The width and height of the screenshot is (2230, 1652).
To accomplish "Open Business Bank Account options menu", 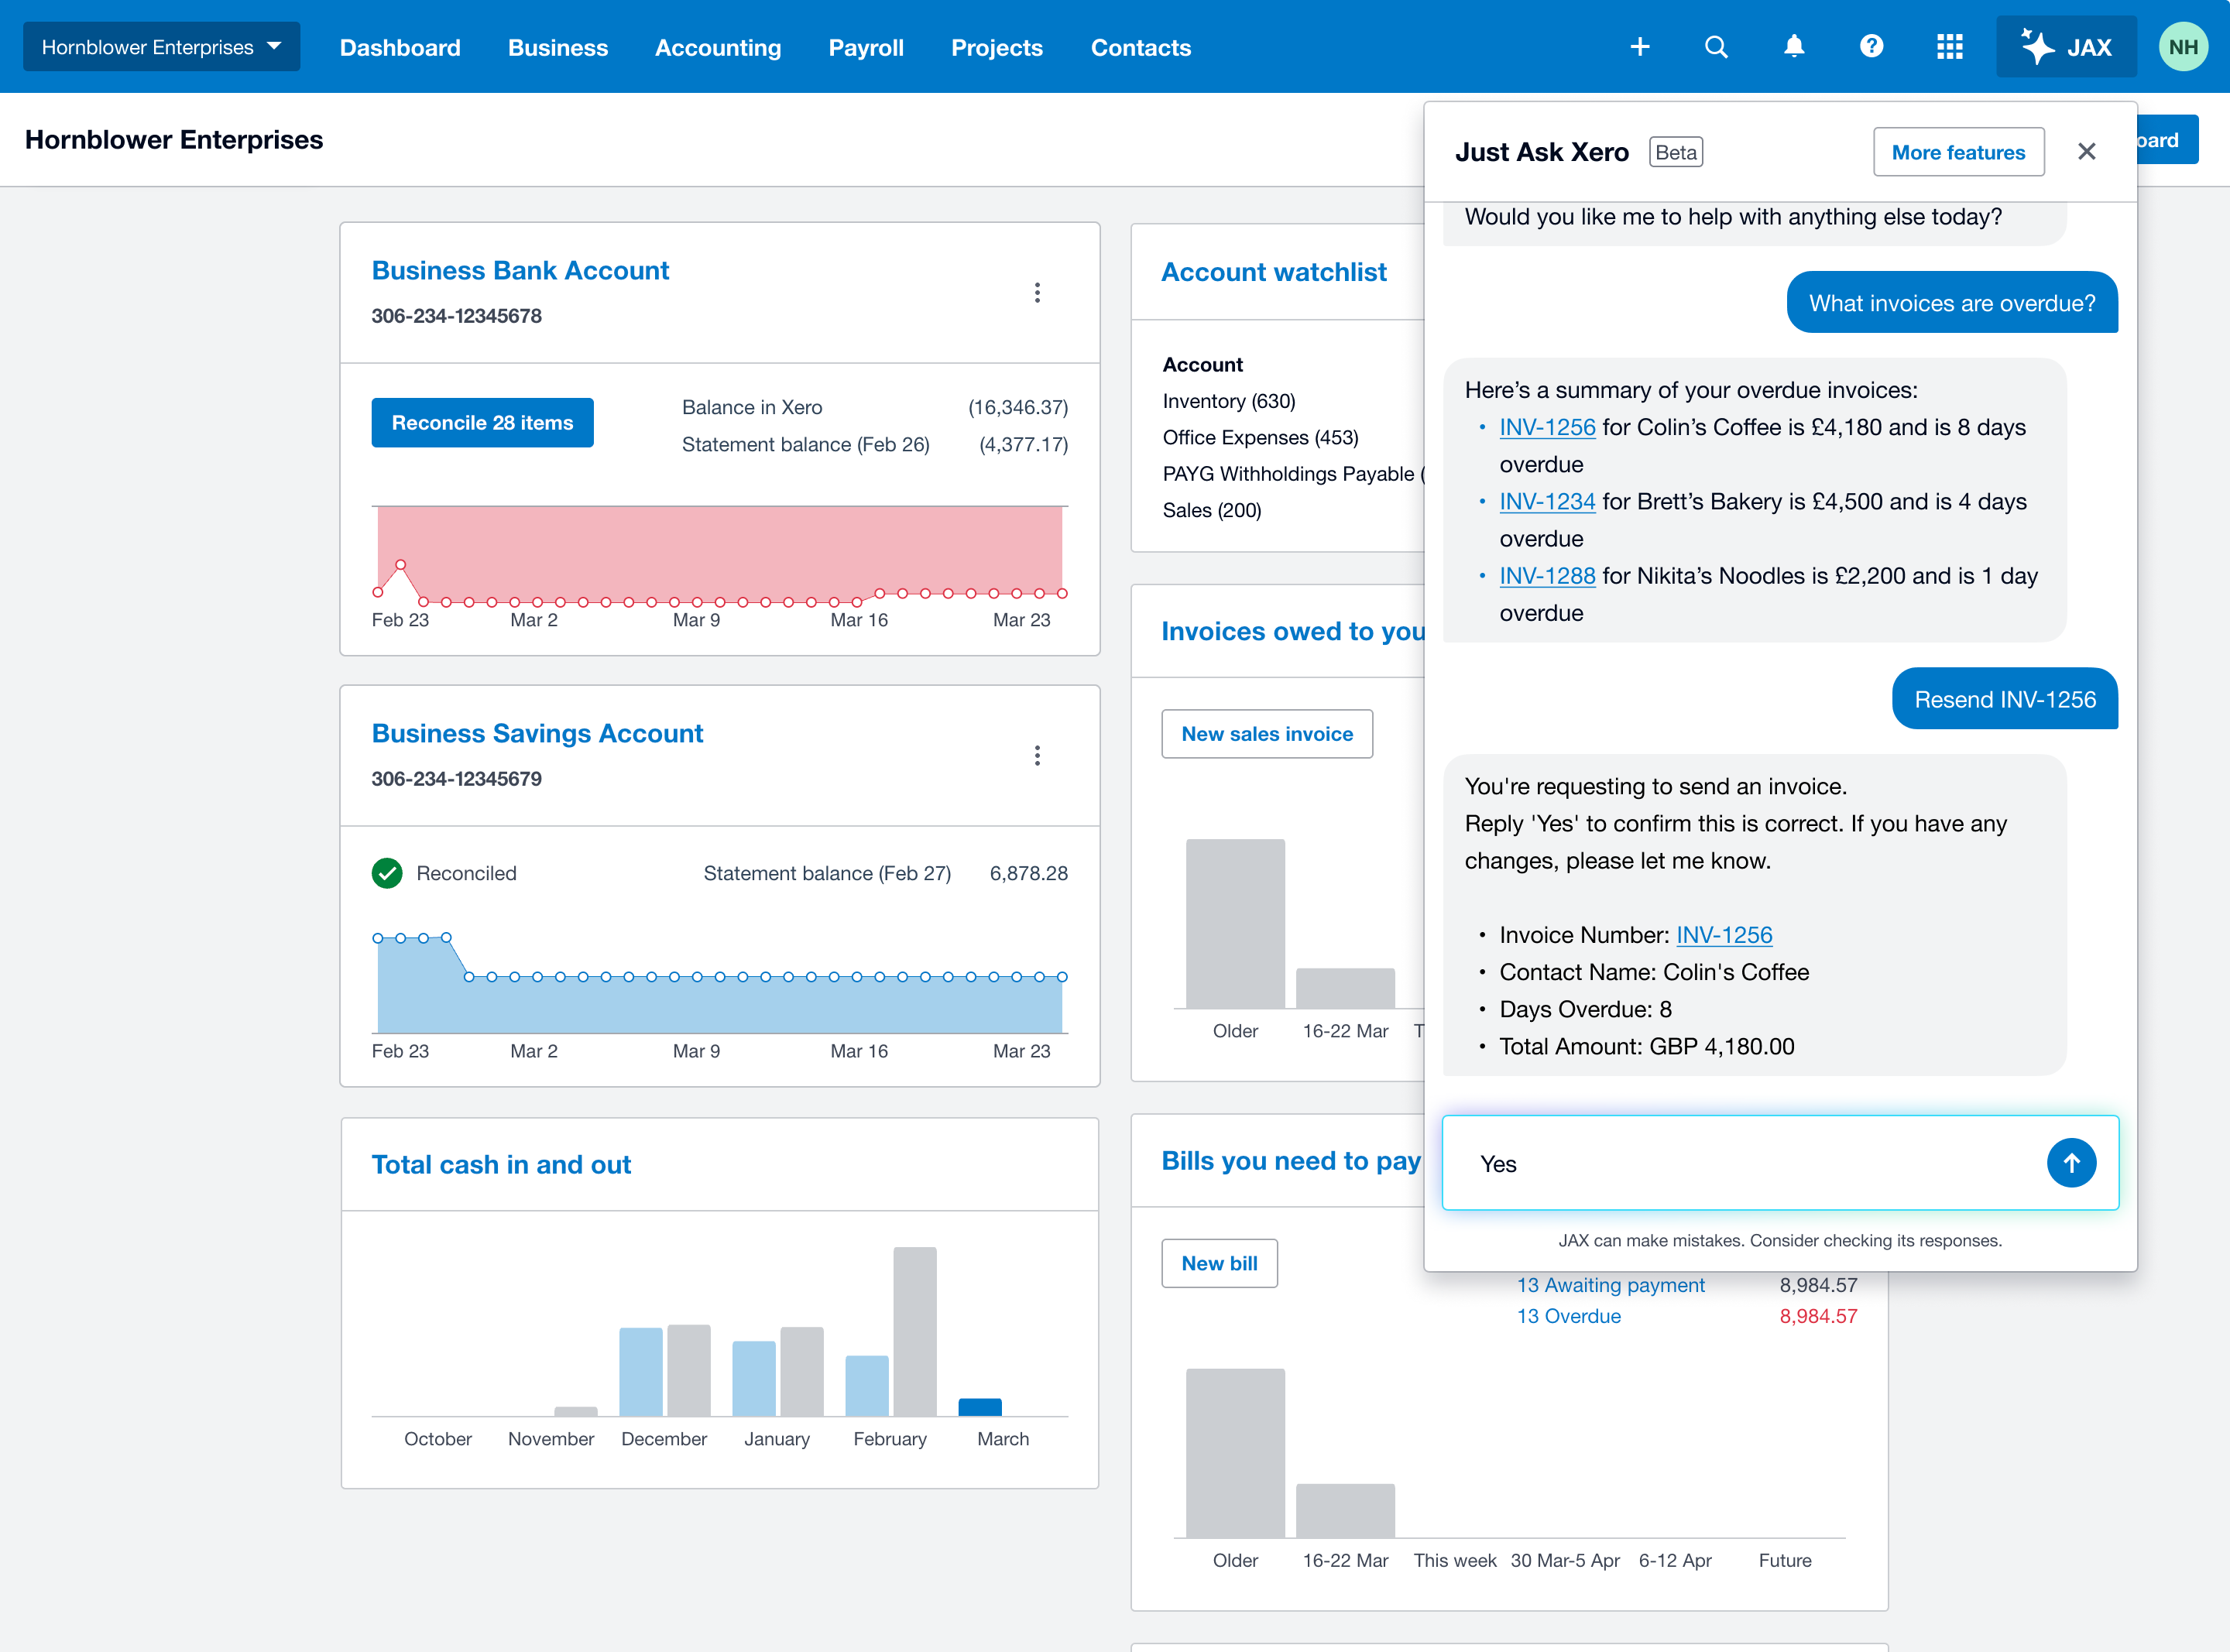I will pos(1037,292).
